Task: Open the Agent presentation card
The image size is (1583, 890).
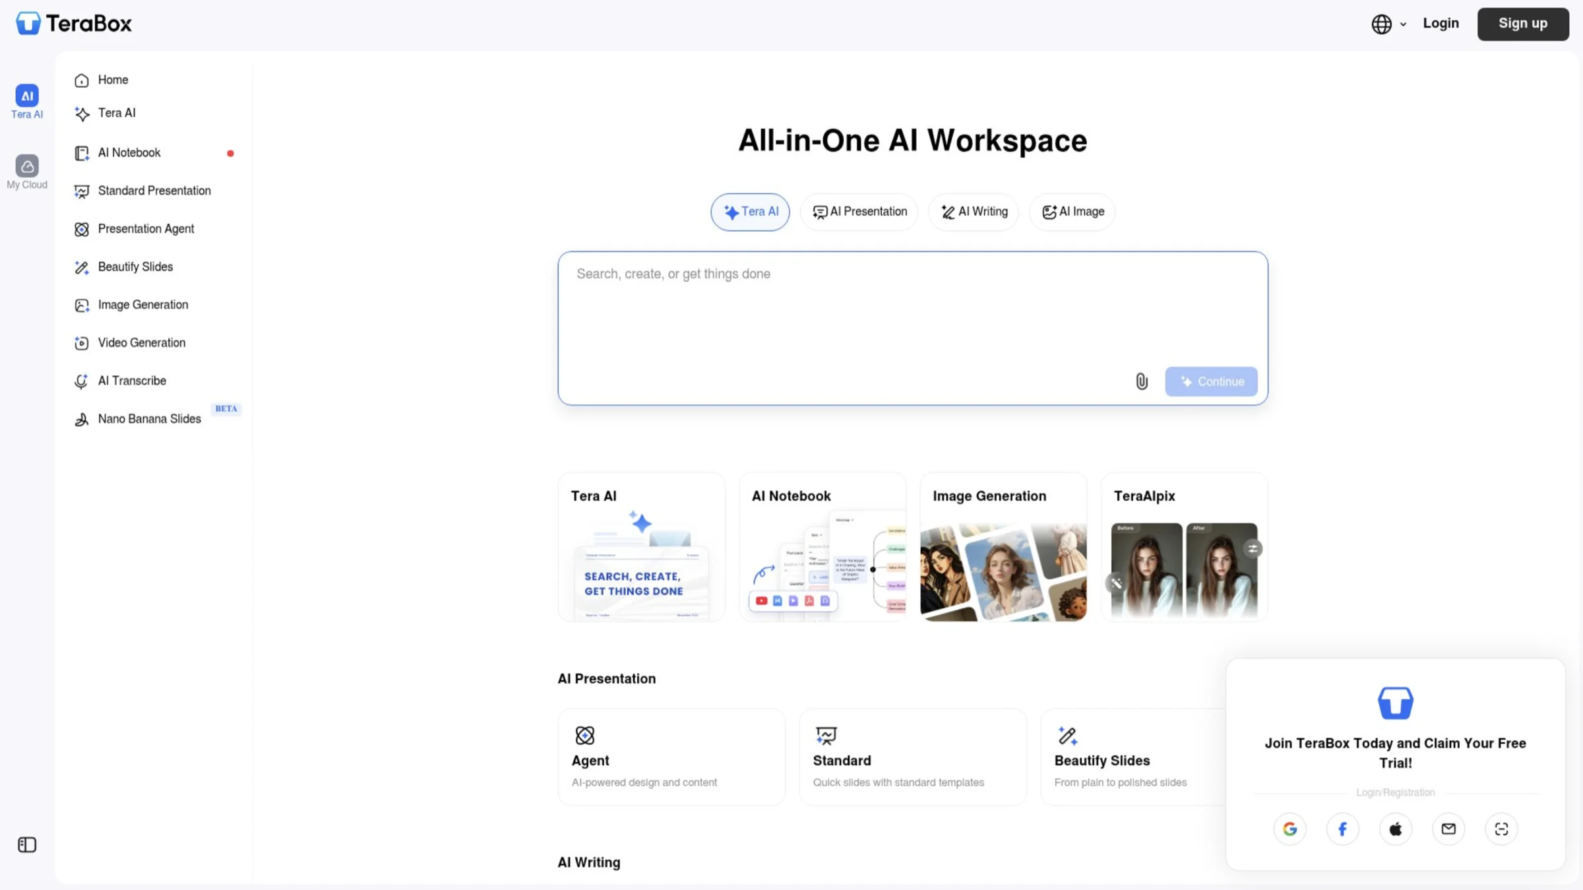Action: click(671, 757)
